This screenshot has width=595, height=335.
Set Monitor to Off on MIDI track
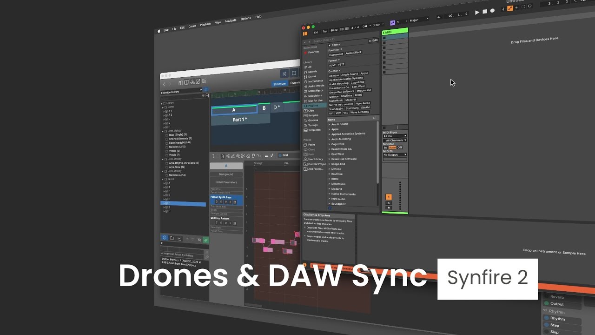(400, 147)
